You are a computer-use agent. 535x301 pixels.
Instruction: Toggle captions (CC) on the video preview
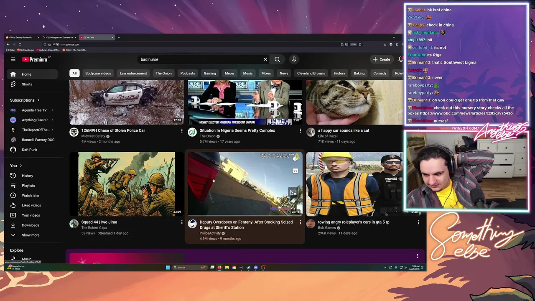pyautogui.click(x=295, y=171)
